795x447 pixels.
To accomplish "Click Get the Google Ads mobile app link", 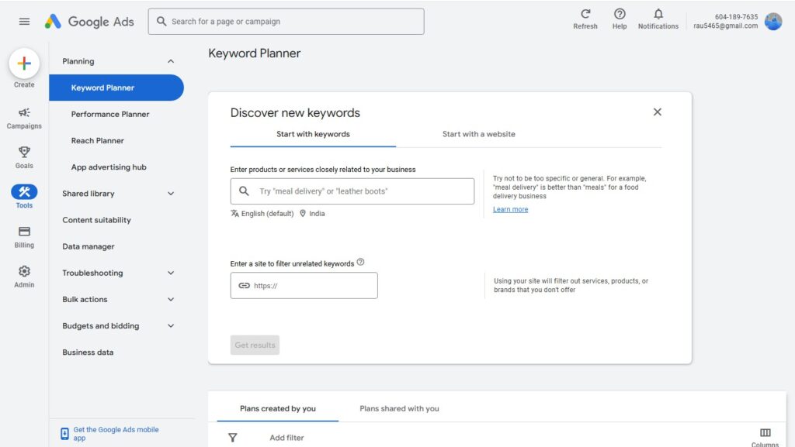I will 116,433.
